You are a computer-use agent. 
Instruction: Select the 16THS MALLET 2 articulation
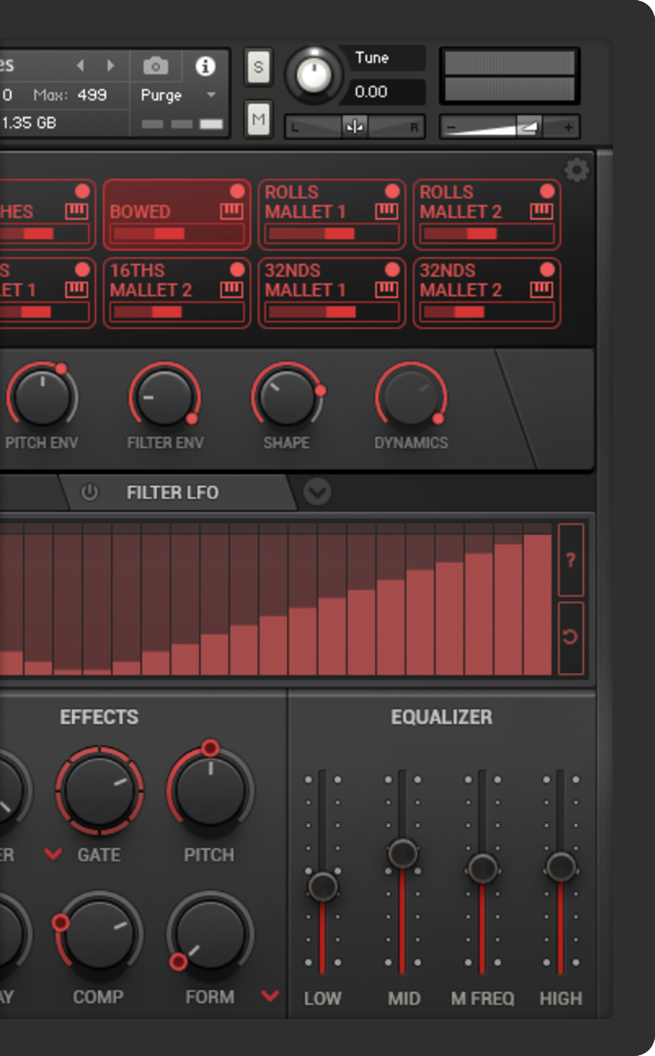(177, 293)
